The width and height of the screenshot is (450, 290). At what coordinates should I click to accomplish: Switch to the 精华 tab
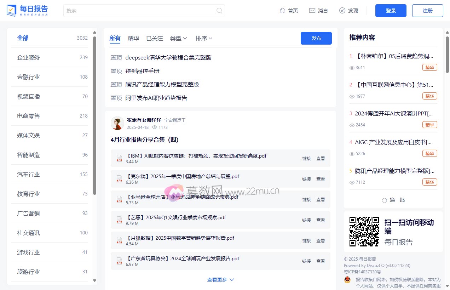(x=133, y=39)
